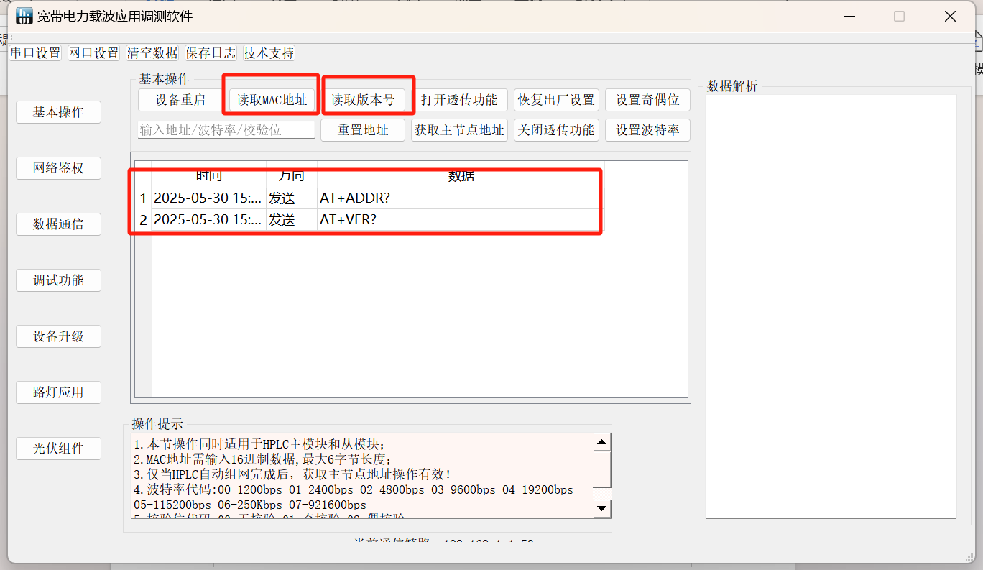Save log using 保存日志
Screen dimensions: 983x570
(211, 52)
